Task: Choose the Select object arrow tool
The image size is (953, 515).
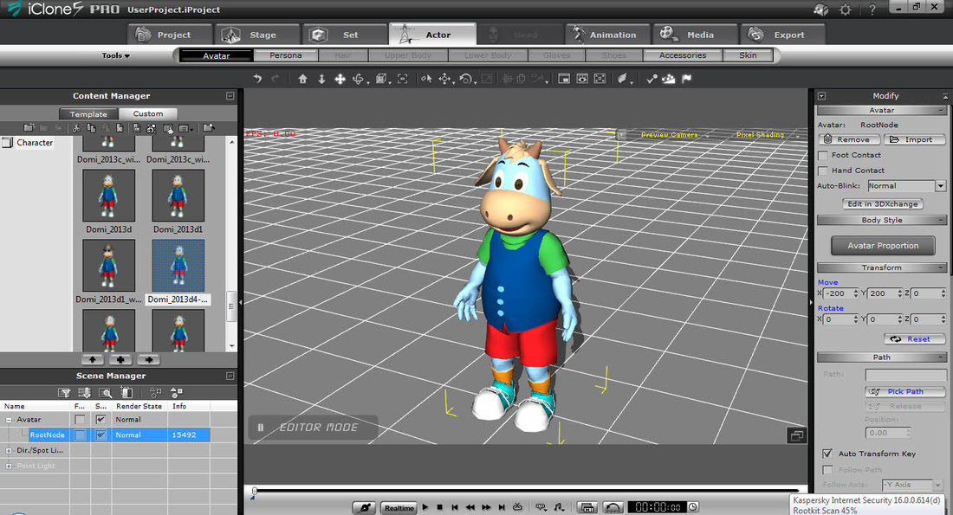Action: (426, 79)
